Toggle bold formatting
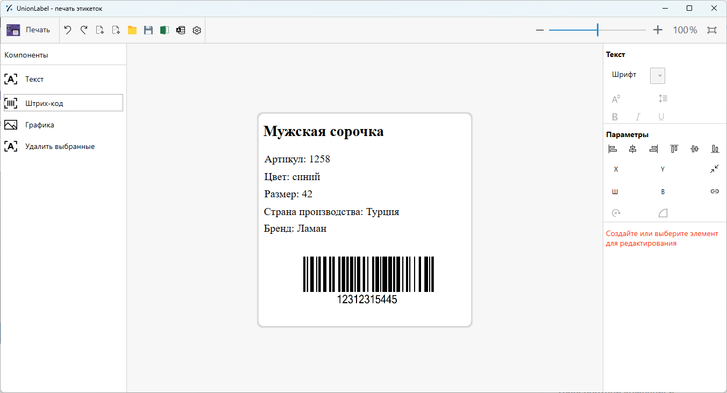727x393 pixels. click(x=615, y=117)
